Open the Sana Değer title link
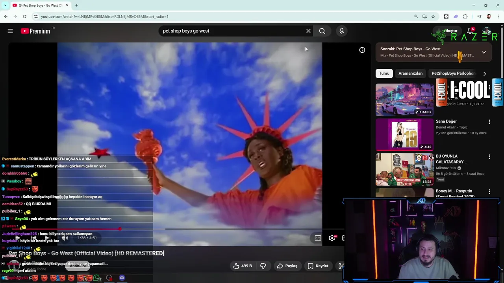Screen dimensions: 504x283 (x=446, y=121)
